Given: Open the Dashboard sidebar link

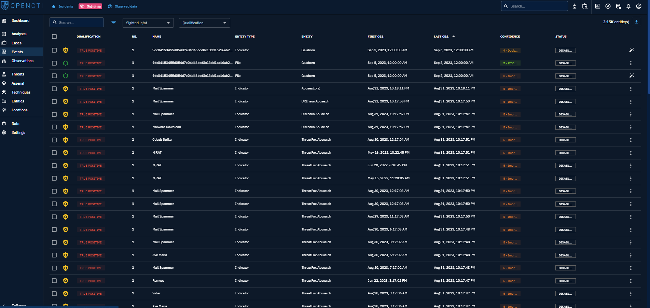Looking at the screenshot, I should click(x=20, y=20).
